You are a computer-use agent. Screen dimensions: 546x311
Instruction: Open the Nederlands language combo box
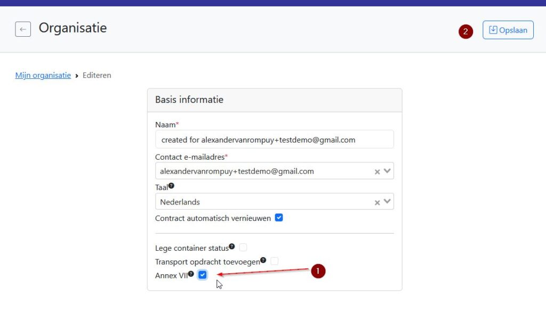[x=261, y=202]
